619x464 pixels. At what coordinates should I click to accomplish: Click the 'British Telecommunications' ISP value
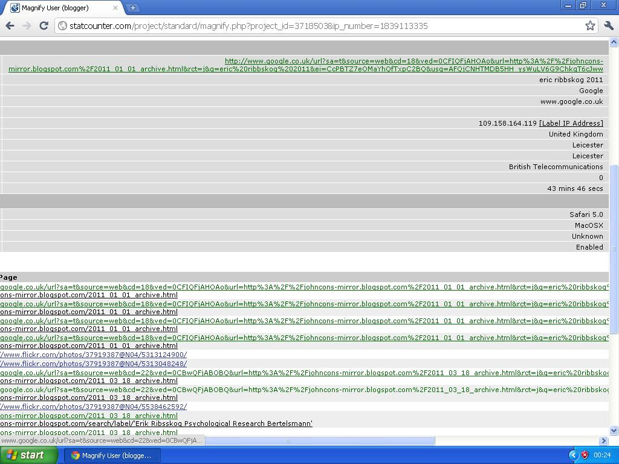click(556, 167)
